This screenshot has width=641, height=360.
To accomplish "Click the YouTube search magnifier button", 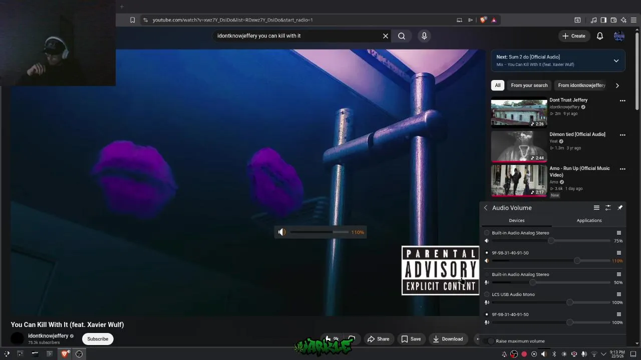I will 402,36.
